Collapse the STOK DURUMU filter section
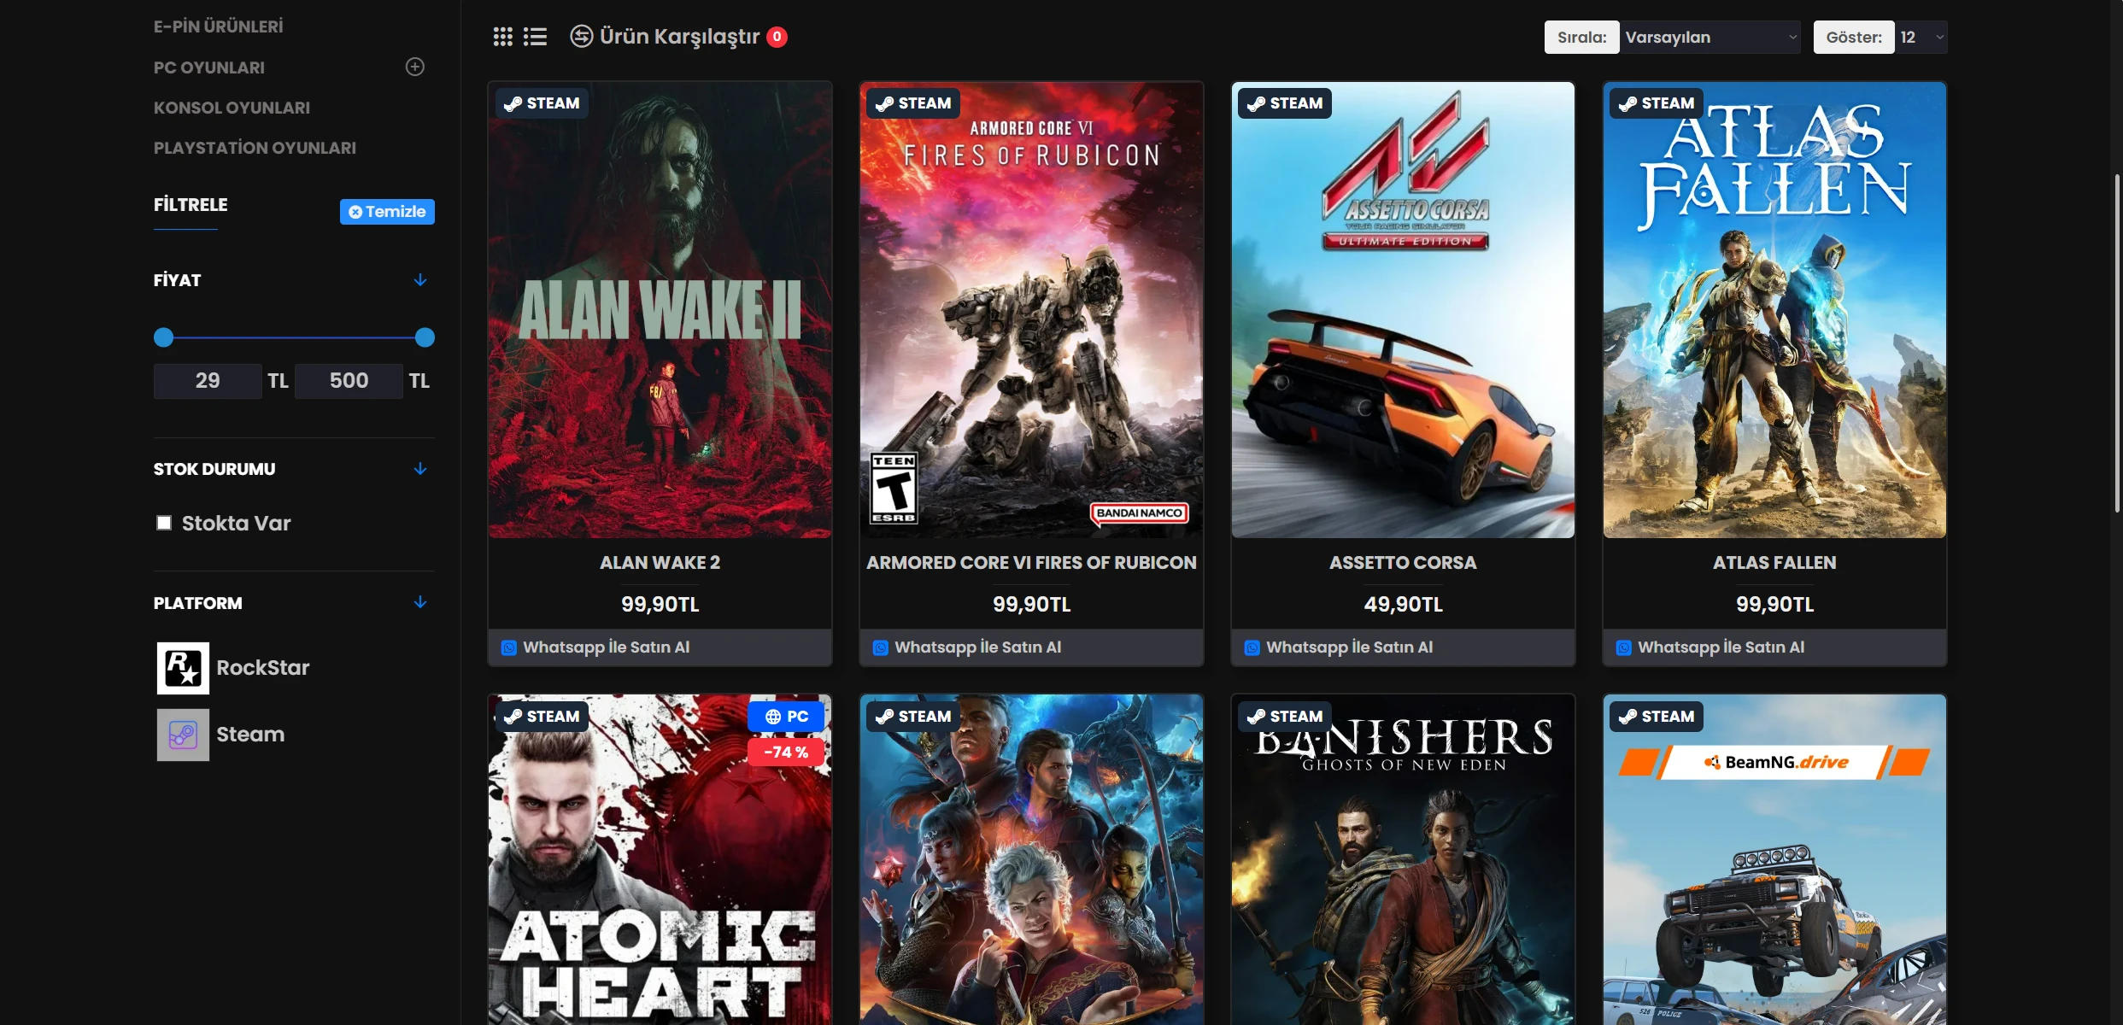2123x1025 pixels. 420,469
